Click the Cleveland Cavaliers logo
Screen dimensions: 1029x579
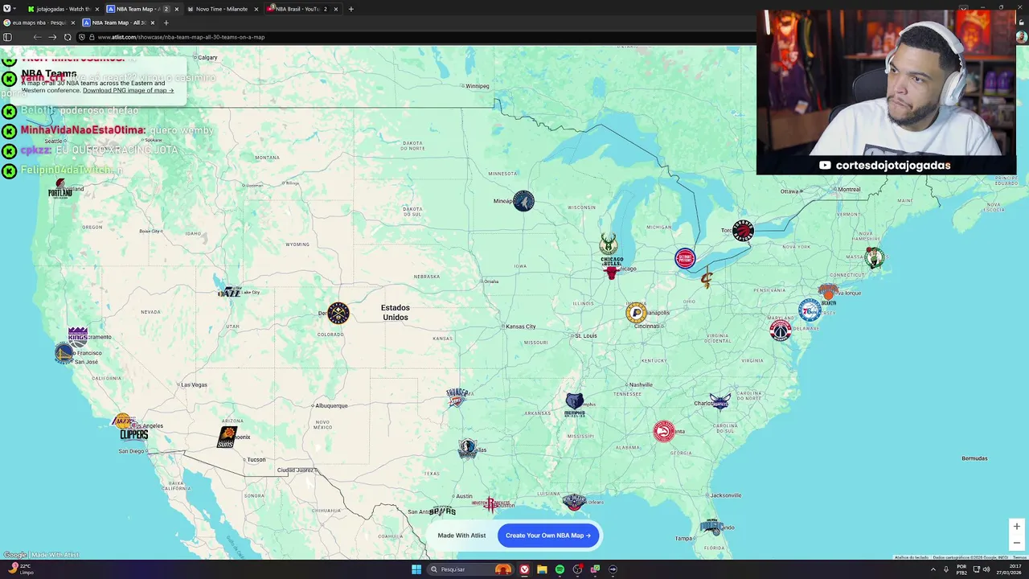707,280
